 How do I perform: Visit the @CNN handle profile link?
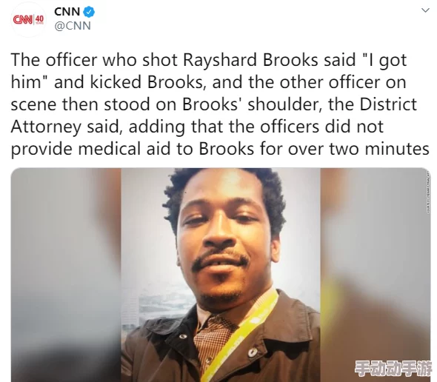73,26
